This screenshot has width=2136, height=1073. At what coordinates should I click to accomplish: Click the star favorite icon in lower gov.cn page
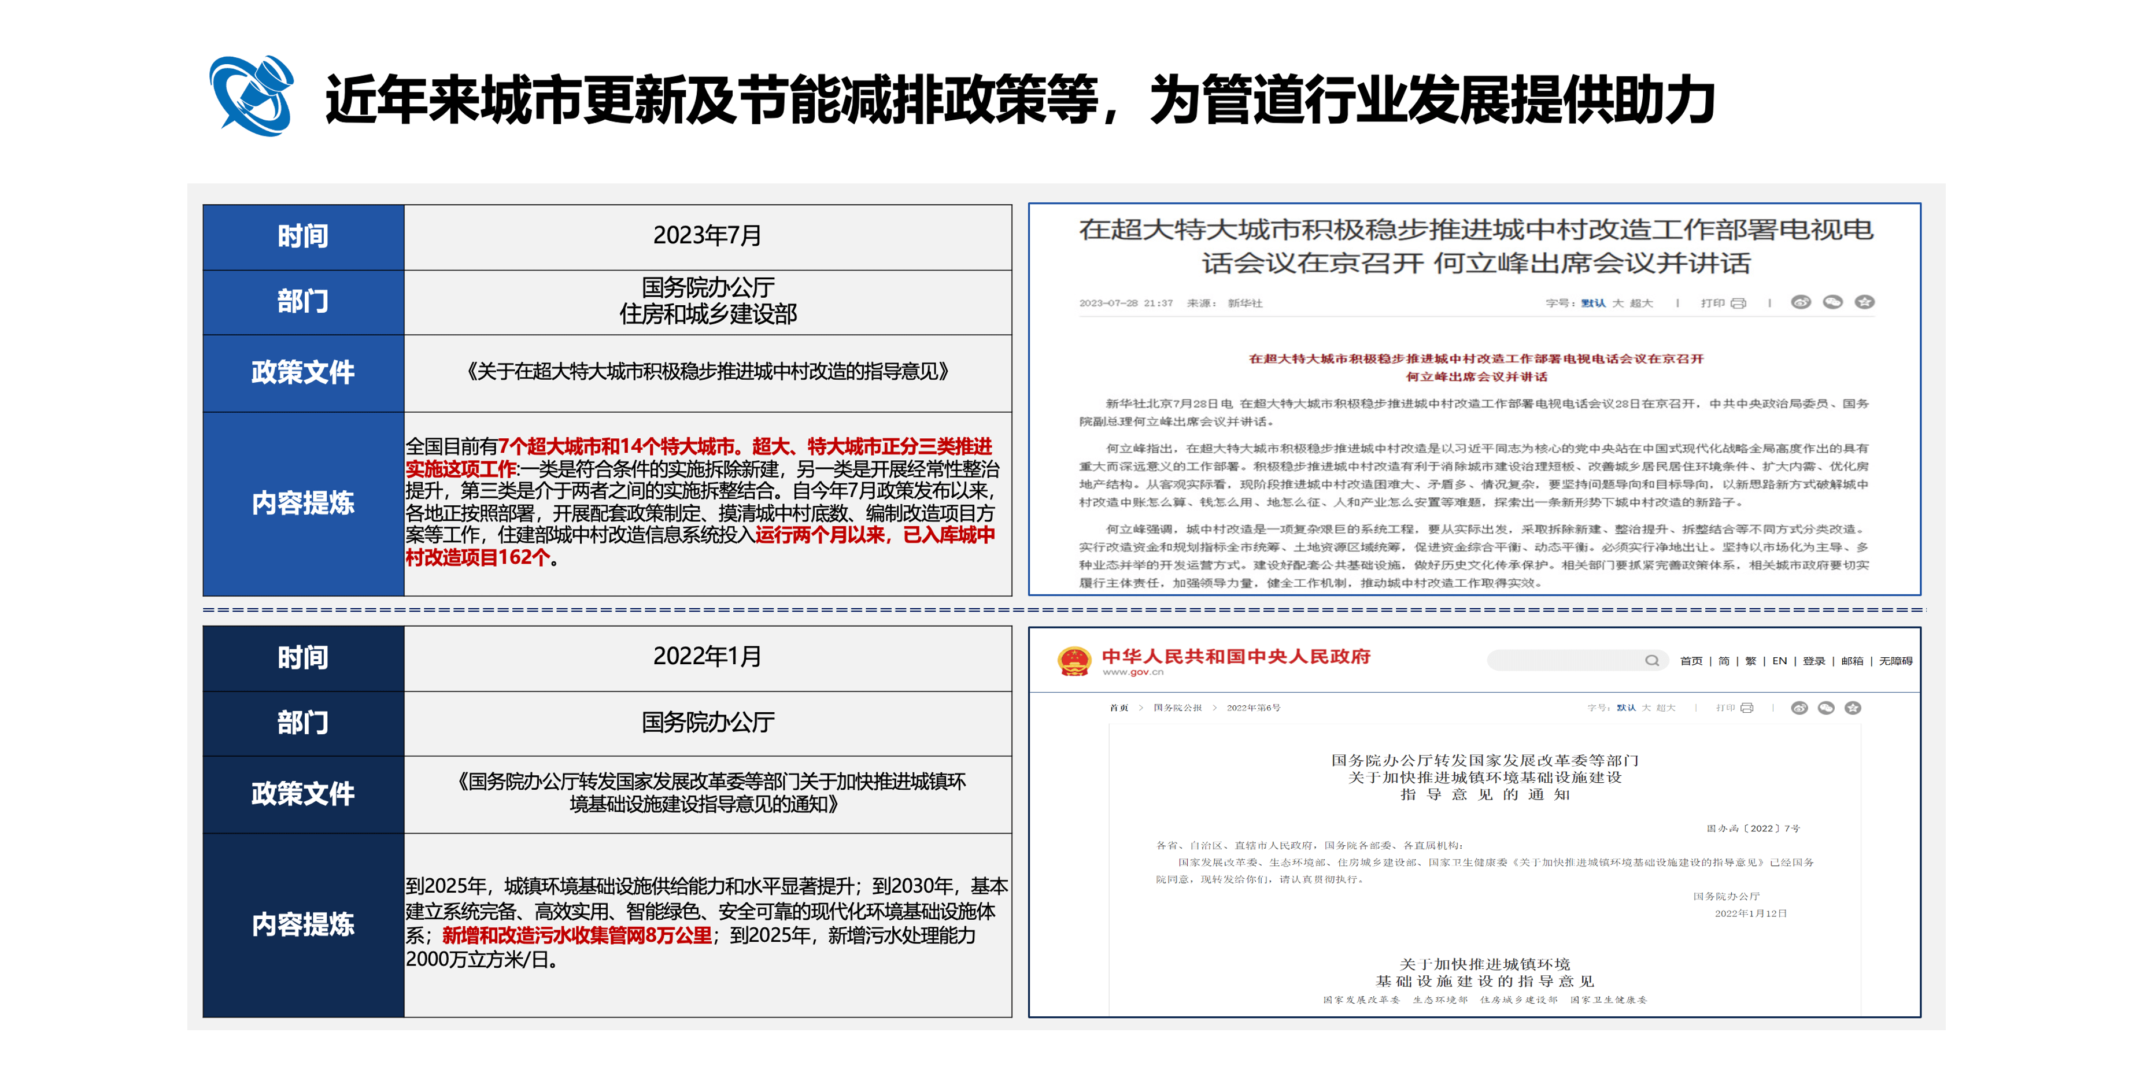(1853, 707)
